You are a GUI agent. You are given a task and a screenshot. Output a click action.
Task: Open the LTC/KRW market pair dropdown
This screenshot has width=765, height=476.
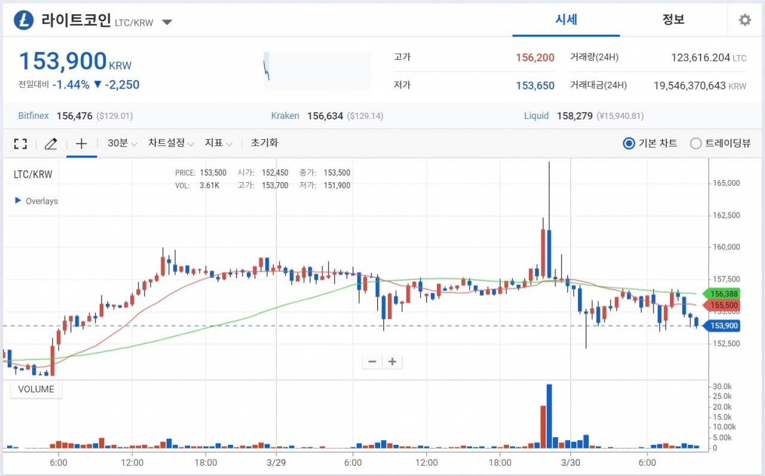coord(167,23)
